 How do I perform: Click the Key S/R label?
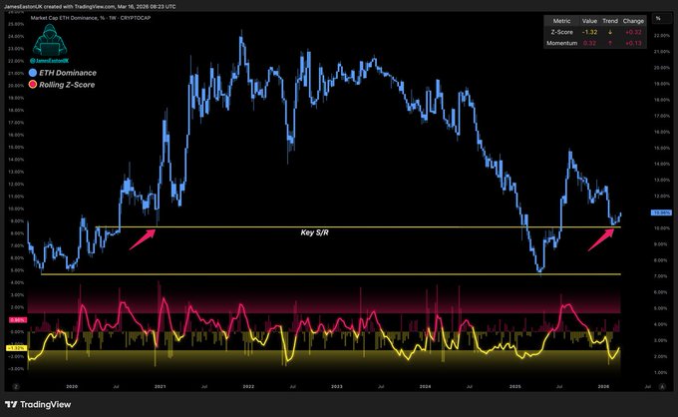[x=316, y=231]
